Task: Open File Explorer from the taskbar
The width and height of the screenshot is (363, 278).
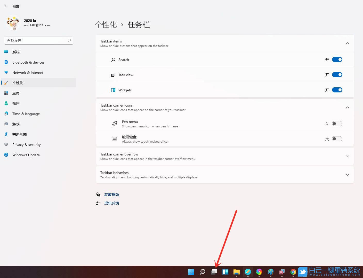Action: [236, 272]
